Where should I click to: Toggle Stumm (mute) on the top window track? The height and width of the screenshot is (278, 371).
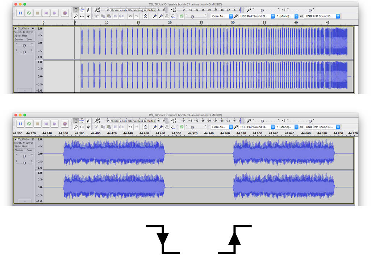click(18, 39)
